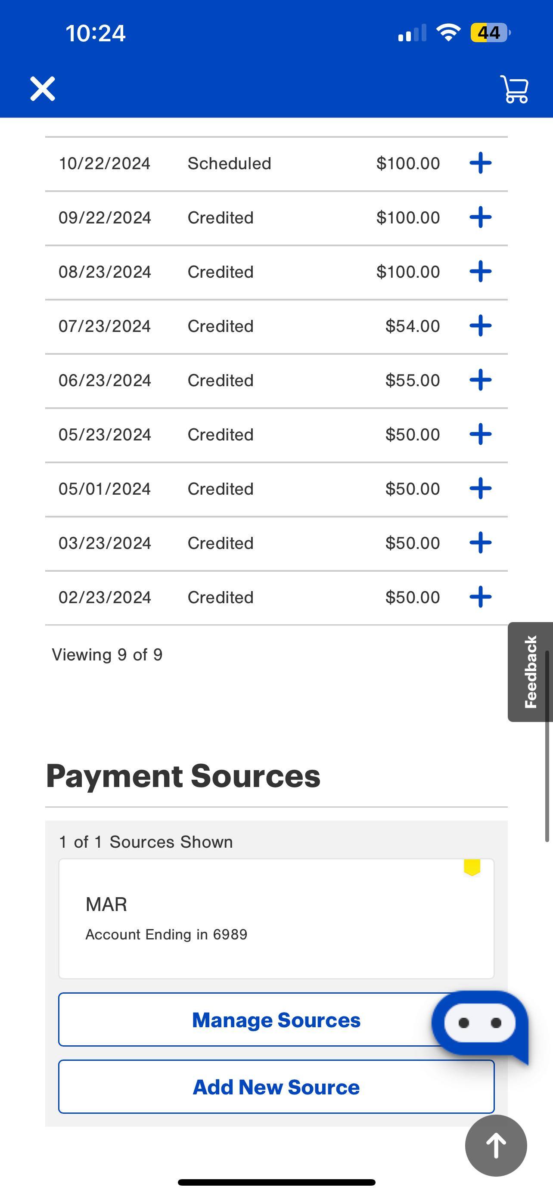Screen dimensions: 553x1196
Task: Open the shopping cart icon
Action: click(515, 89)
